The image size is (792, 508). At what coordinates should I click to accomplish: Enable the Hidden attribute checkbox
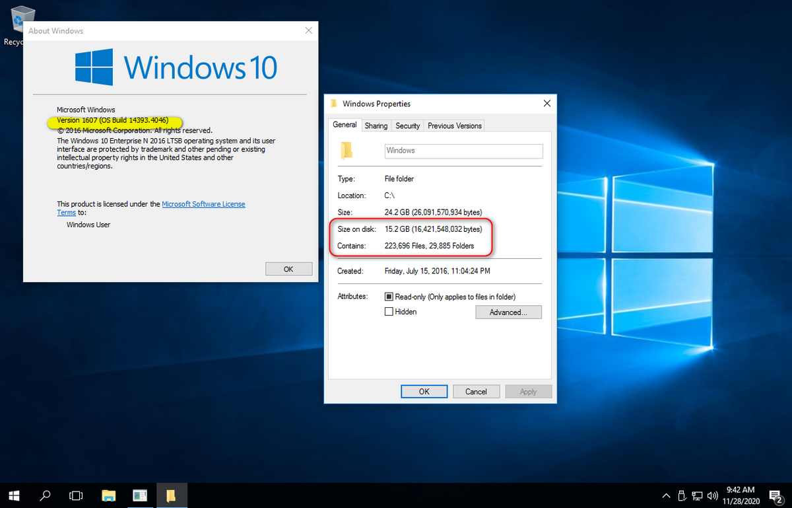[389, 311]
